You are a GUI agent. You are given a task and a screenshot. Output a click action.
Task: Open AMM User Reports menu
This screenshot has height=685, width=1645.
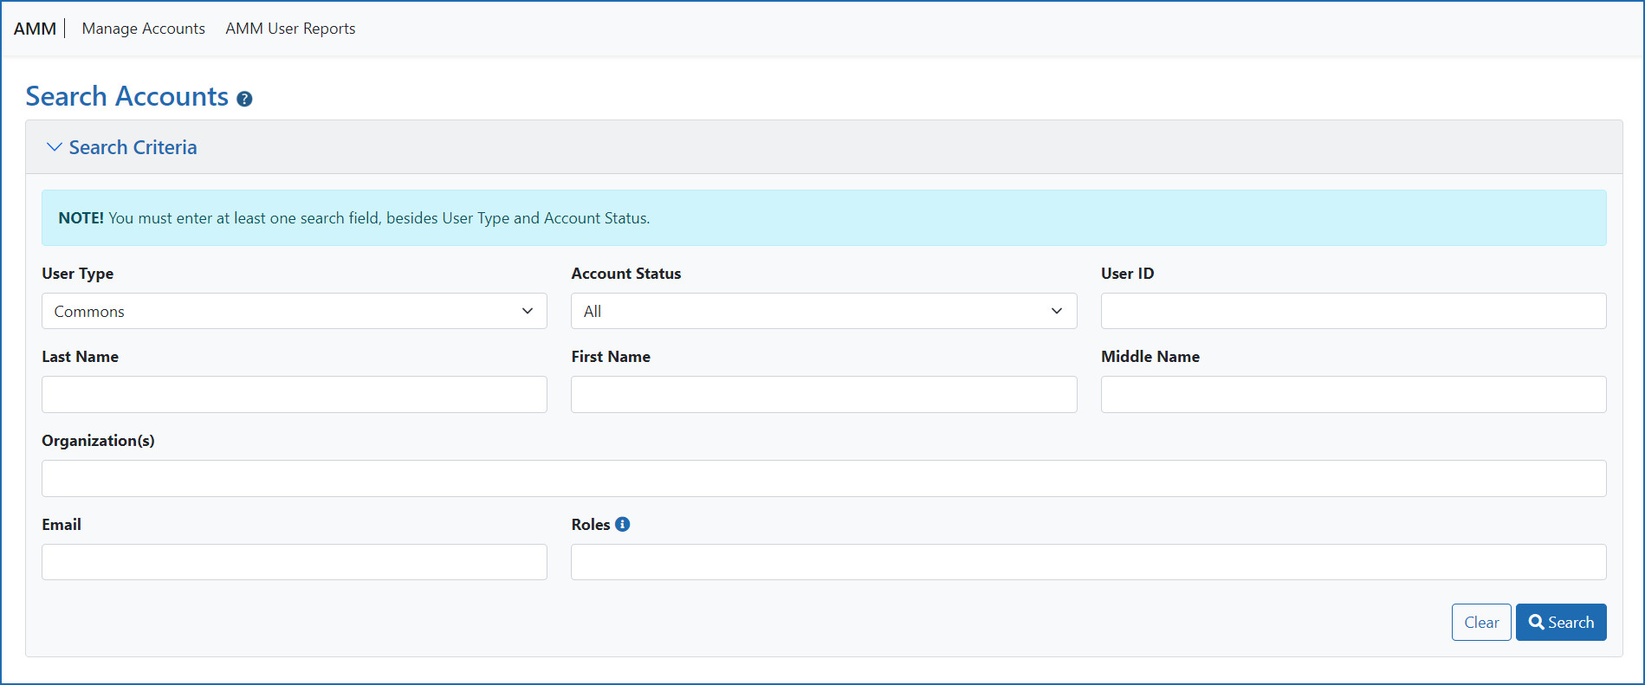pos(290,29)
